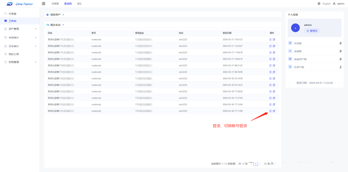Click the blue admin avatar circle

point(295,28)
